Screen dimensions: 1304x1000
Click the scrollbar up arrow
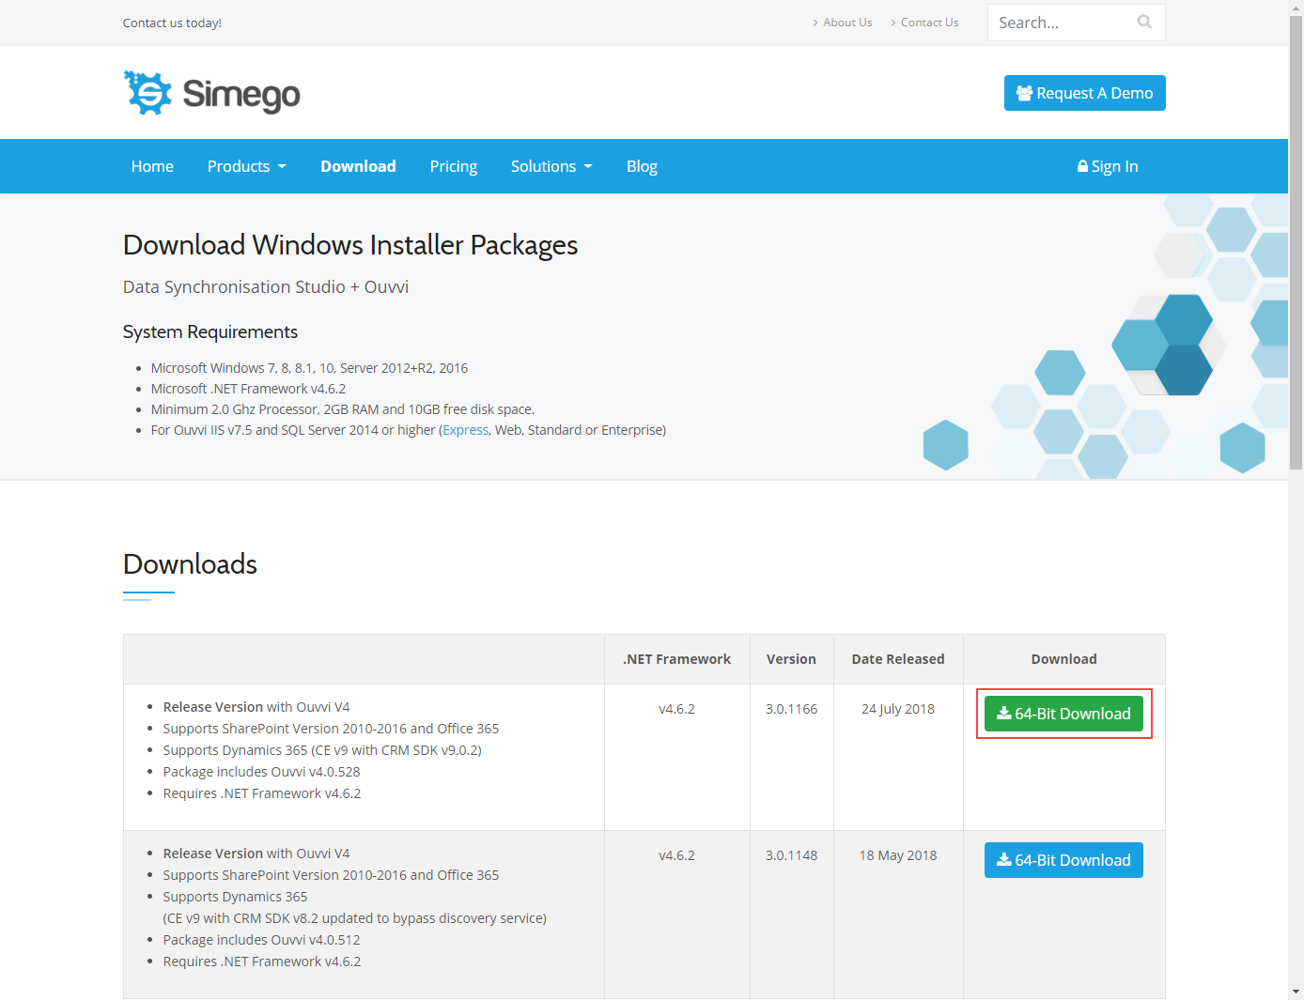(1296, 8)
